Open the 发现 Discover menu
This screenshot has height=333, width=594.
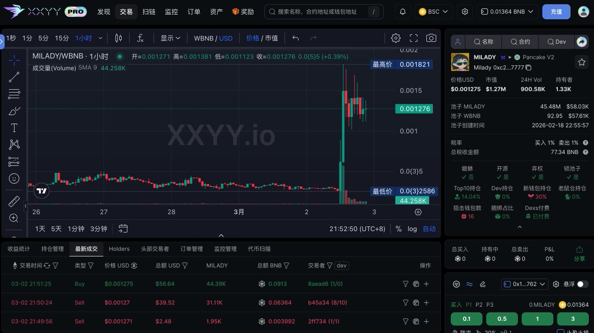tap(104, 11)
